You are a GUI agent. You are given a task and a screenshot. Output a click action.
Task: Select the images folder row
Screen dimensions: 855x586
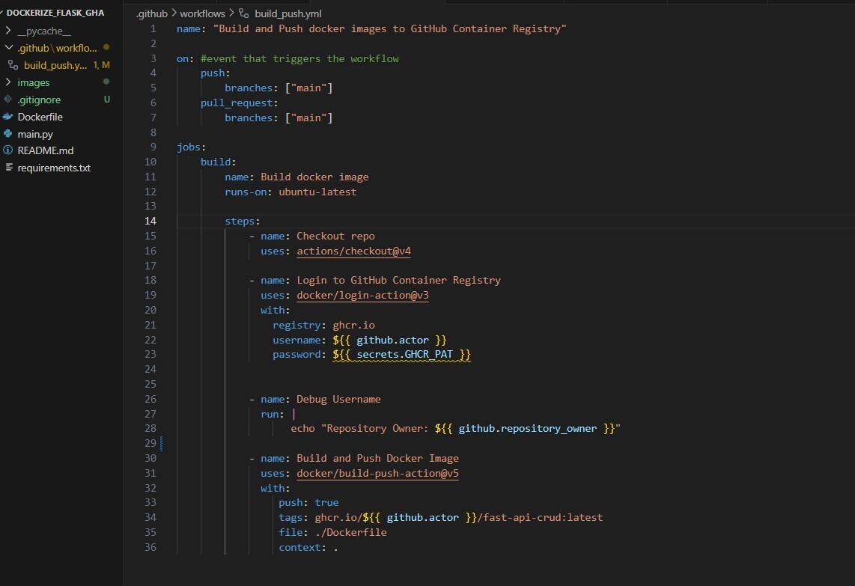point(61,82)
